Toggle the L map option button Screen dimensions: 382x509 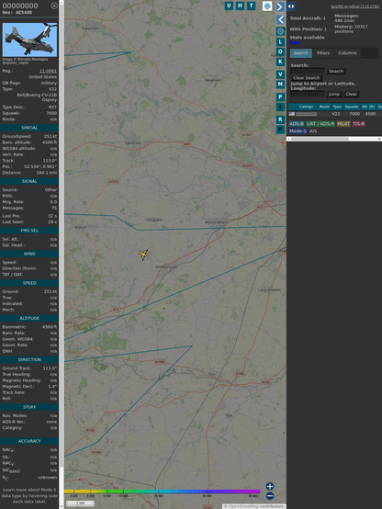point(280,42)
